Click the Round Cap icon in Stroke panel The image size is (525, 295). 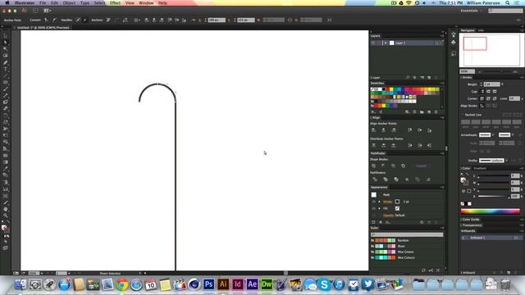(x=489, y=91)
